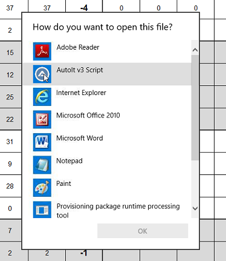Choose the Microsoft Word icon
The image size is (226, 261).
pos(42,142)
